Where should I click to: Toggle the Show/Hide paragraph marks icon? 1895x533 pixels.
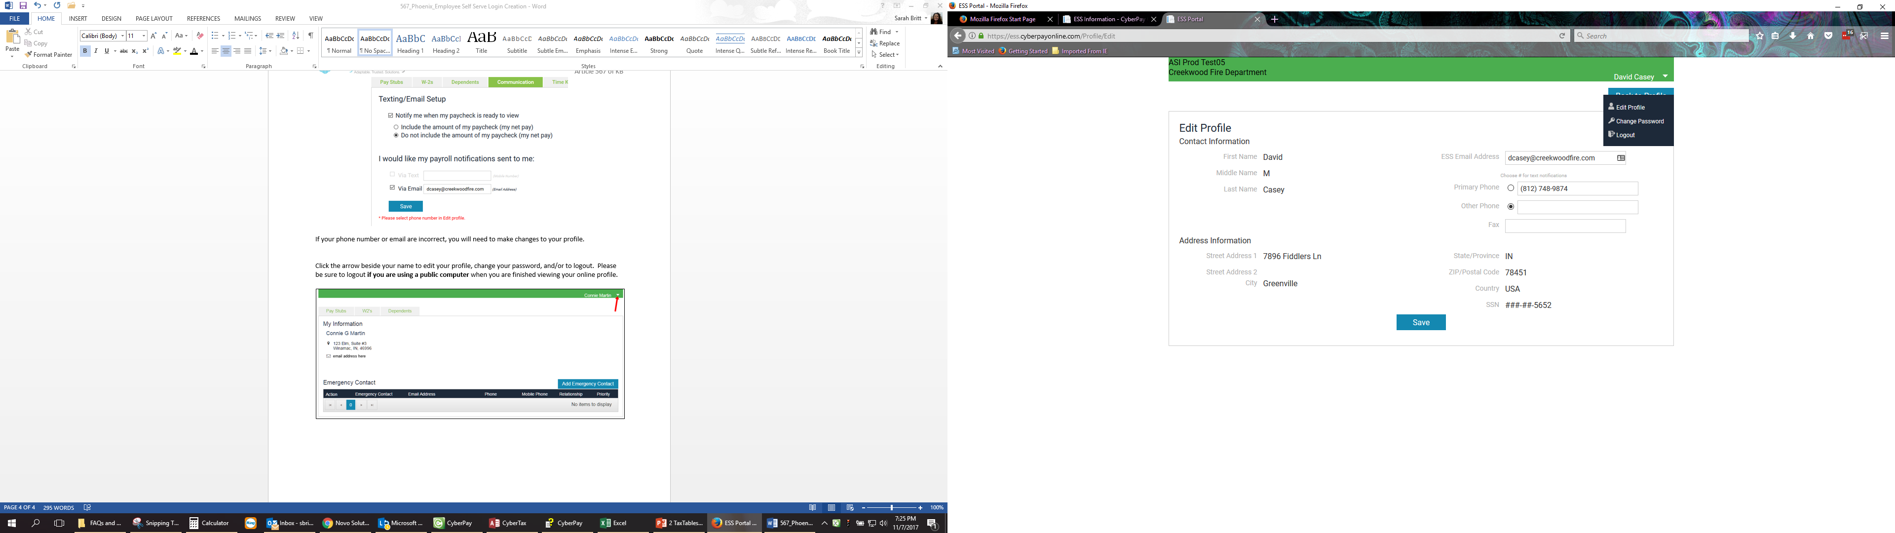click(310, 36)
